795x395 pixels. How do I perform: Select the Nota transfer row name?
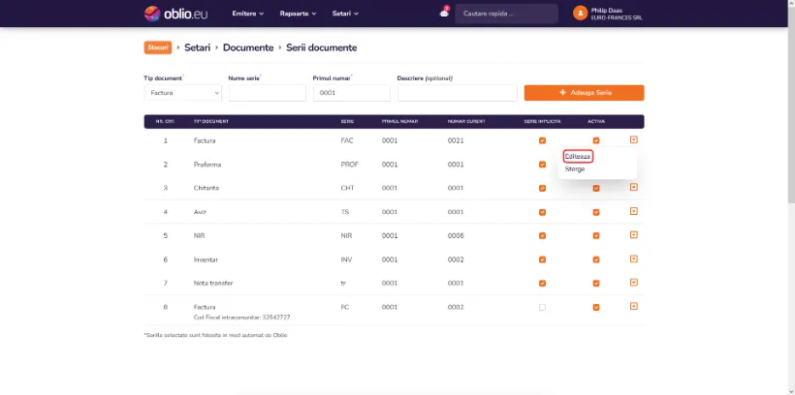click(213, 284)
